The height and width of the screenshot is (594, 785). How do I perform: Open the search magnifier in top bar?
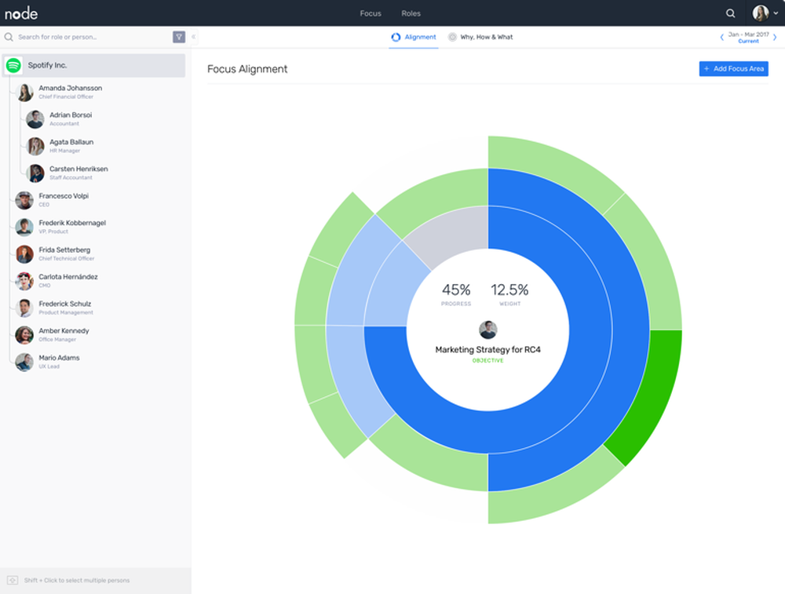click(x=730, y=13)
